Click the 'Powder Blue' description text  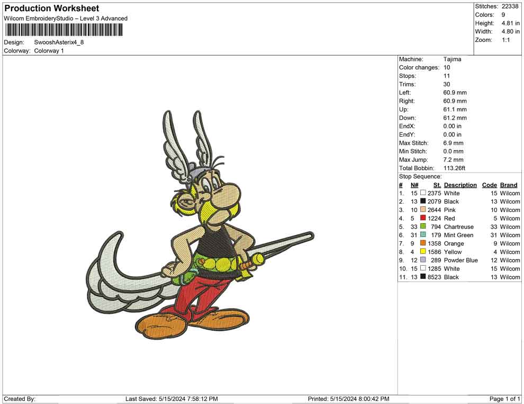pos(461,260)
